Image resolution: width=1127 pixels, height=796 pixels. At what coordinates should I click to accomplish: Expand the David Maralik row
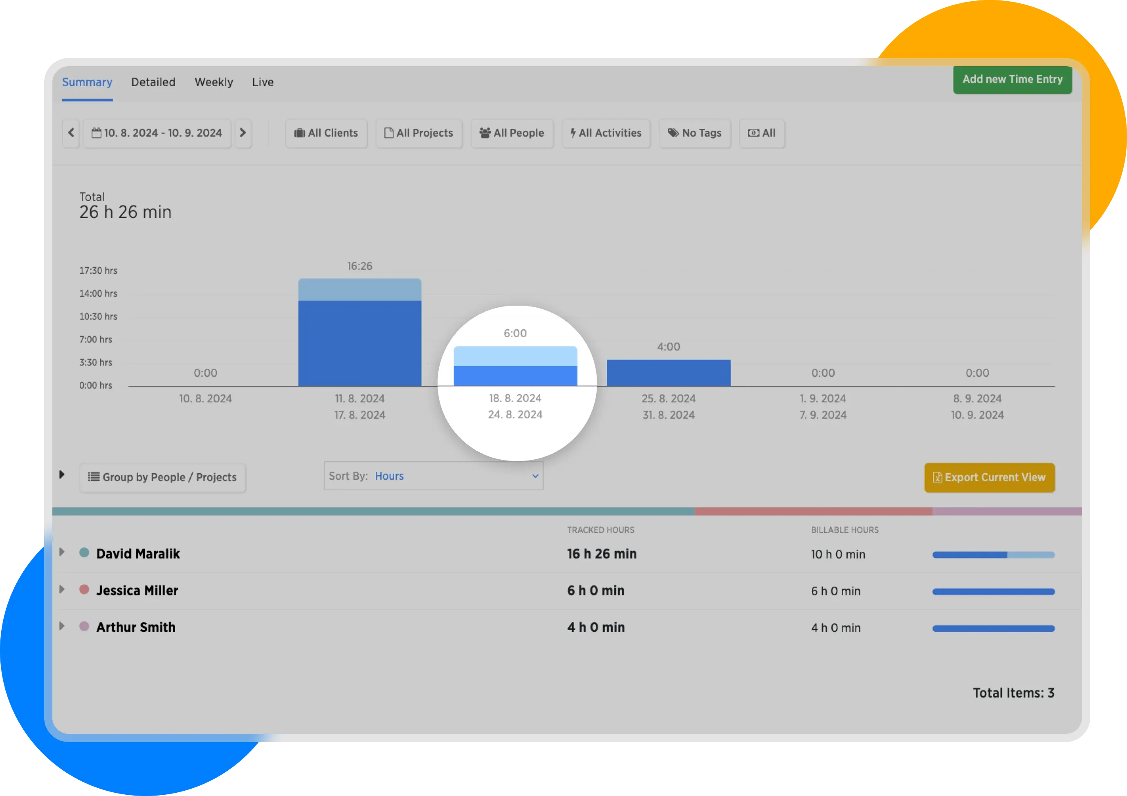pos(62,552)
